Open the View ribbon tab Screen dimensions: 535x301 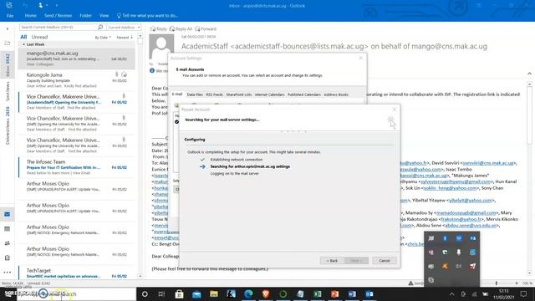(104, 16)
